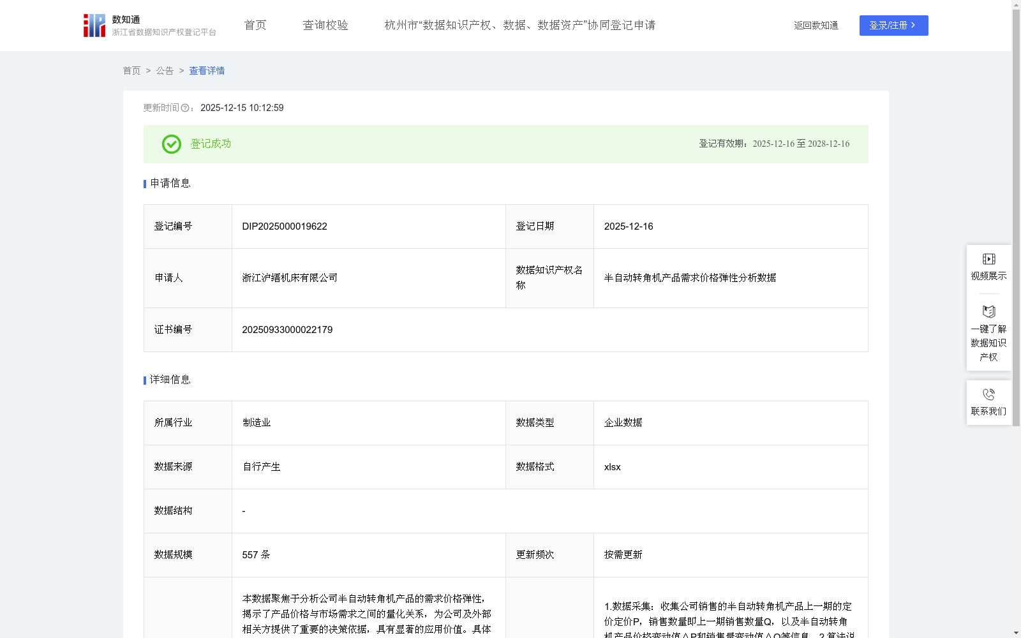Open the 杭州市协同登记申请 menu item

click(x=520, y=25)
